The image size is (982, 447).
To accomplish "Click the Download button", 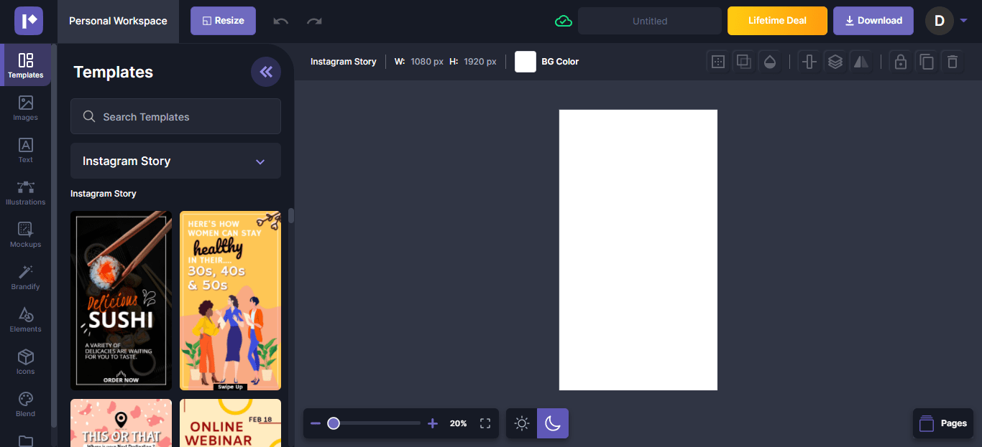I will (x=873, y=21).
